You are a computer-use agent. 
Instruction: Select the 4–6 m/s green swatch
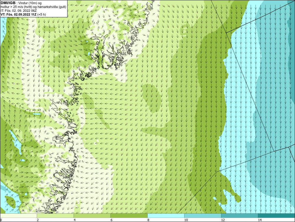coord(92,216)
